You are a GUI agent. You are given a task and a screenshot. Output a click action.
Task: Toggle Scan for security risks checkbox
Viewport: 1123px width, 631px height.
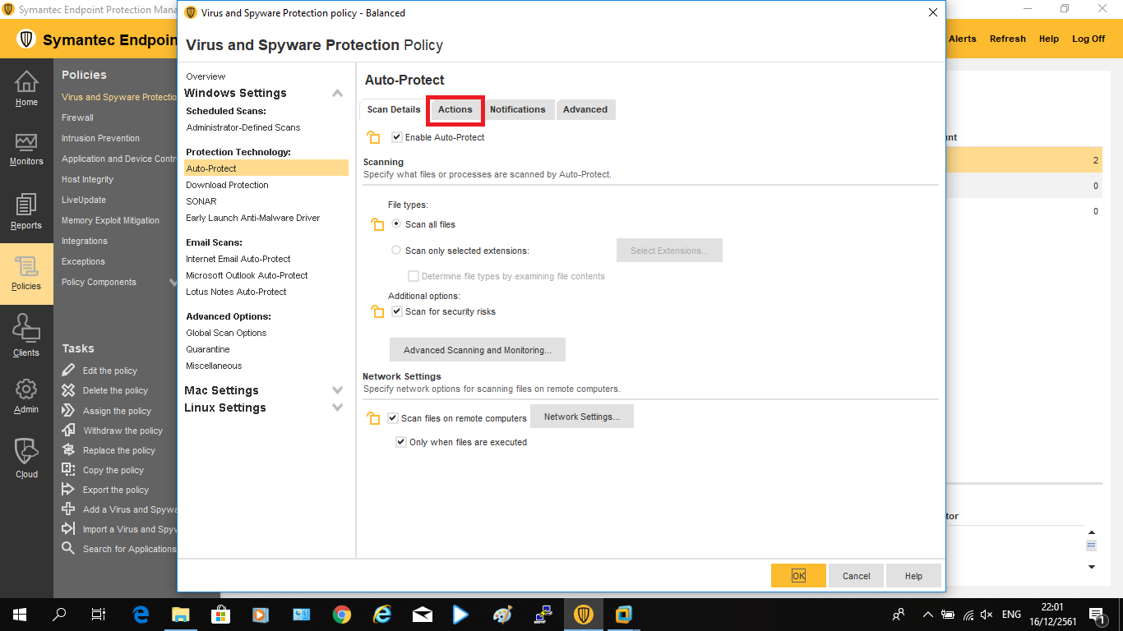(397, 311)
